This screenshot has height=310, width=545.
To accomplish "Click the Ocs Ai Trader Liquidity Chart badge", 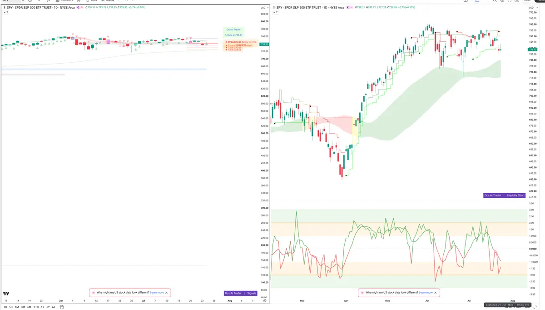I will click(504, 195).
